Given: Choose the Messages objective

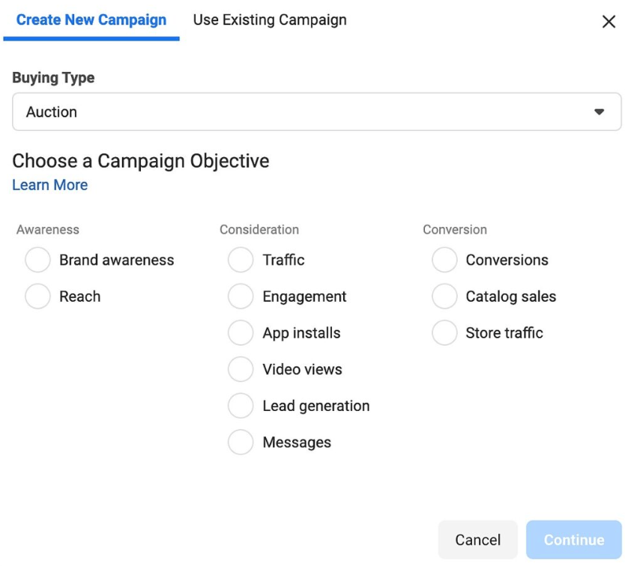Looking at the screenshot, I should click(241, 442).
